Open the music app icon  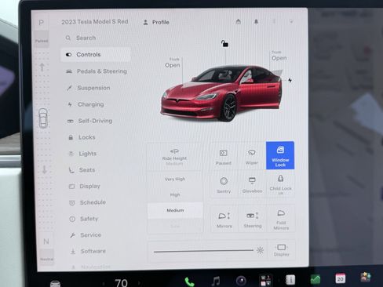[x=216, y=282]
